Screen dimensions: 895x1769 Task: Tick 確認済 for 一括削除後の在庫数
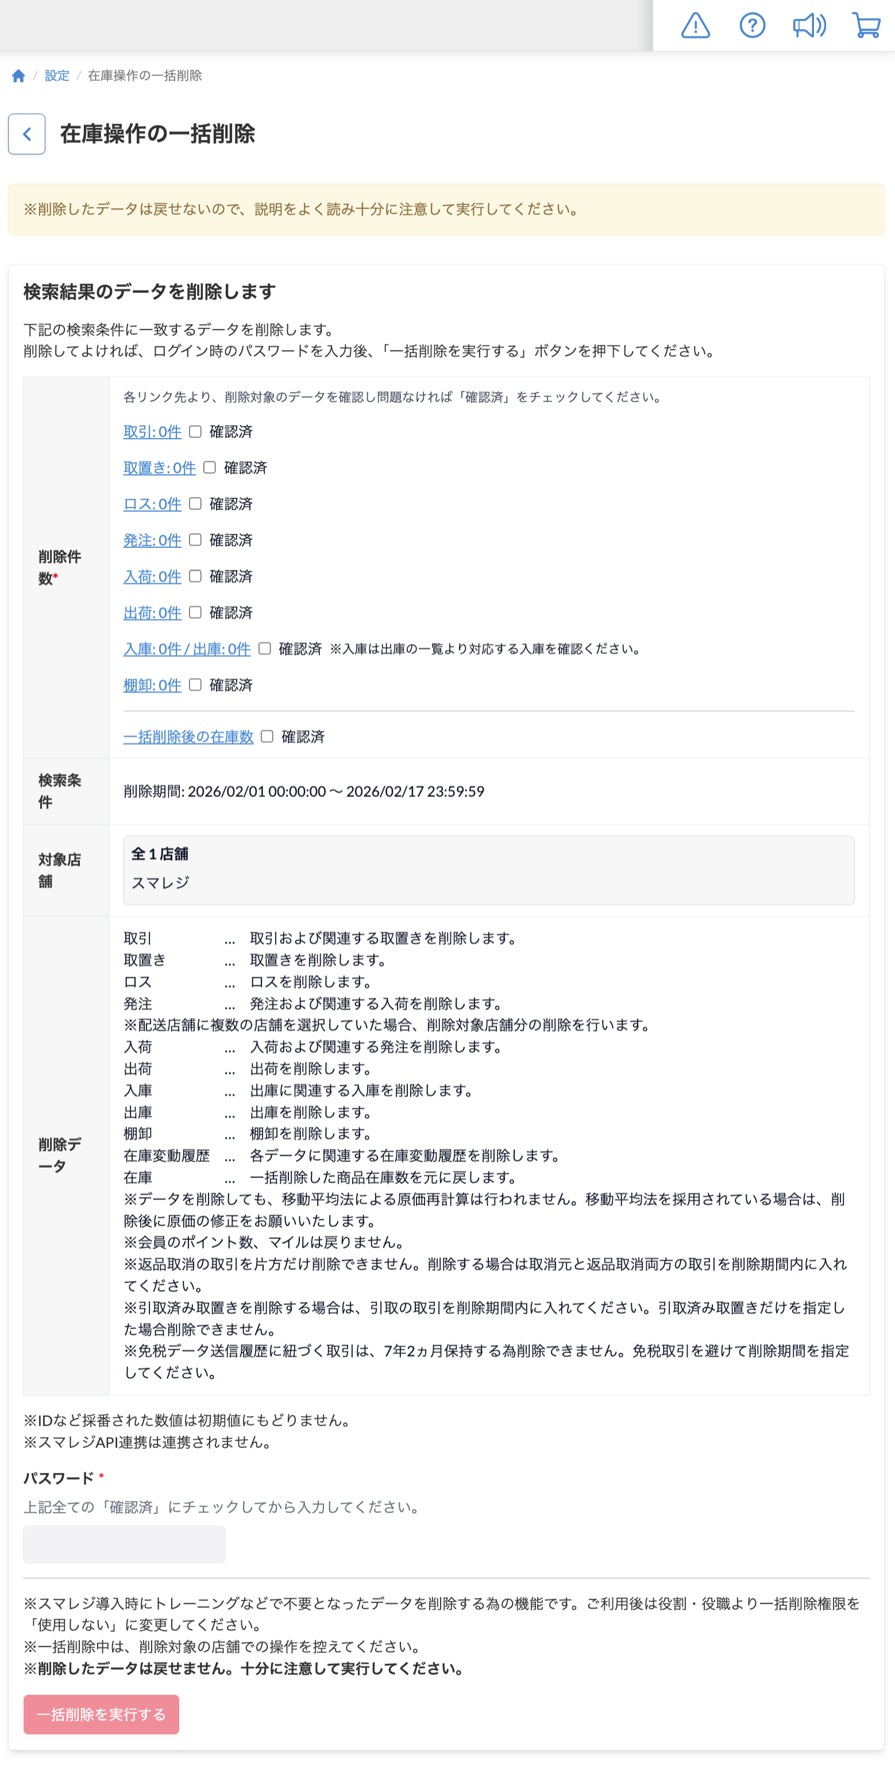pyautogui.click(x=267, y=736)
